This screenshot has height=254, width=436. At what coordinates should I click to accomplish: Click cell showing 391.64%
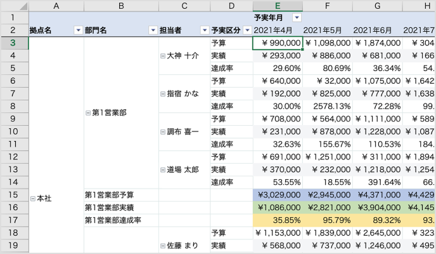click(377, 182)
